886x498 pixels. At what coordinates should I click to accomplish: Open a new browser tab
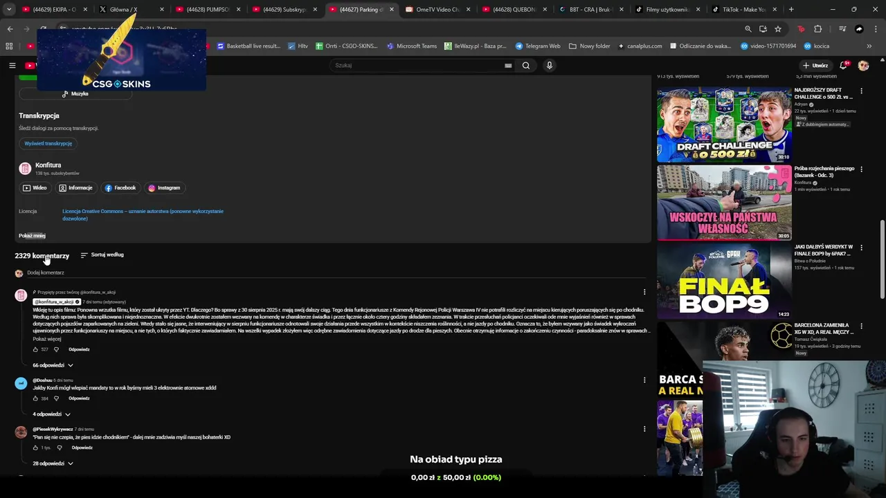[791, 10]
